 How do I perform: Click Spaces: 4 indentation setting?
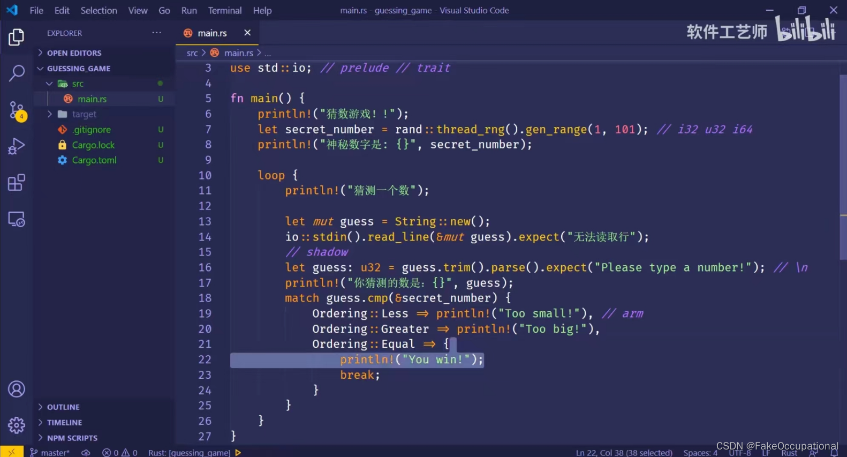[700, 453]
